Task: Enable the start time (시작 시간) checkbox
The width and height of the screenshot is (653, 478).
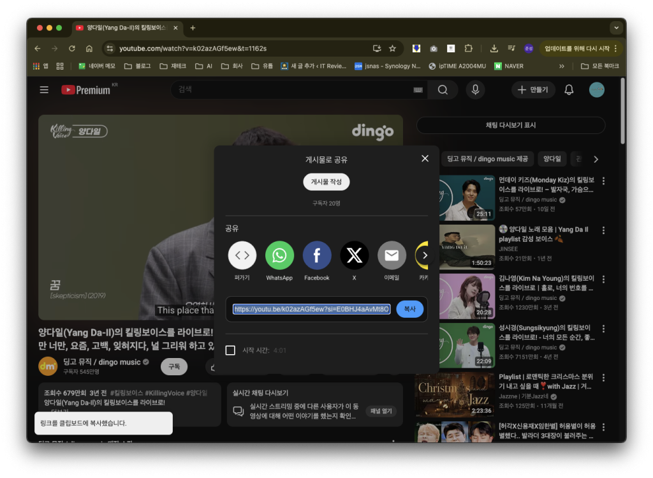Action: click(230, 350)
